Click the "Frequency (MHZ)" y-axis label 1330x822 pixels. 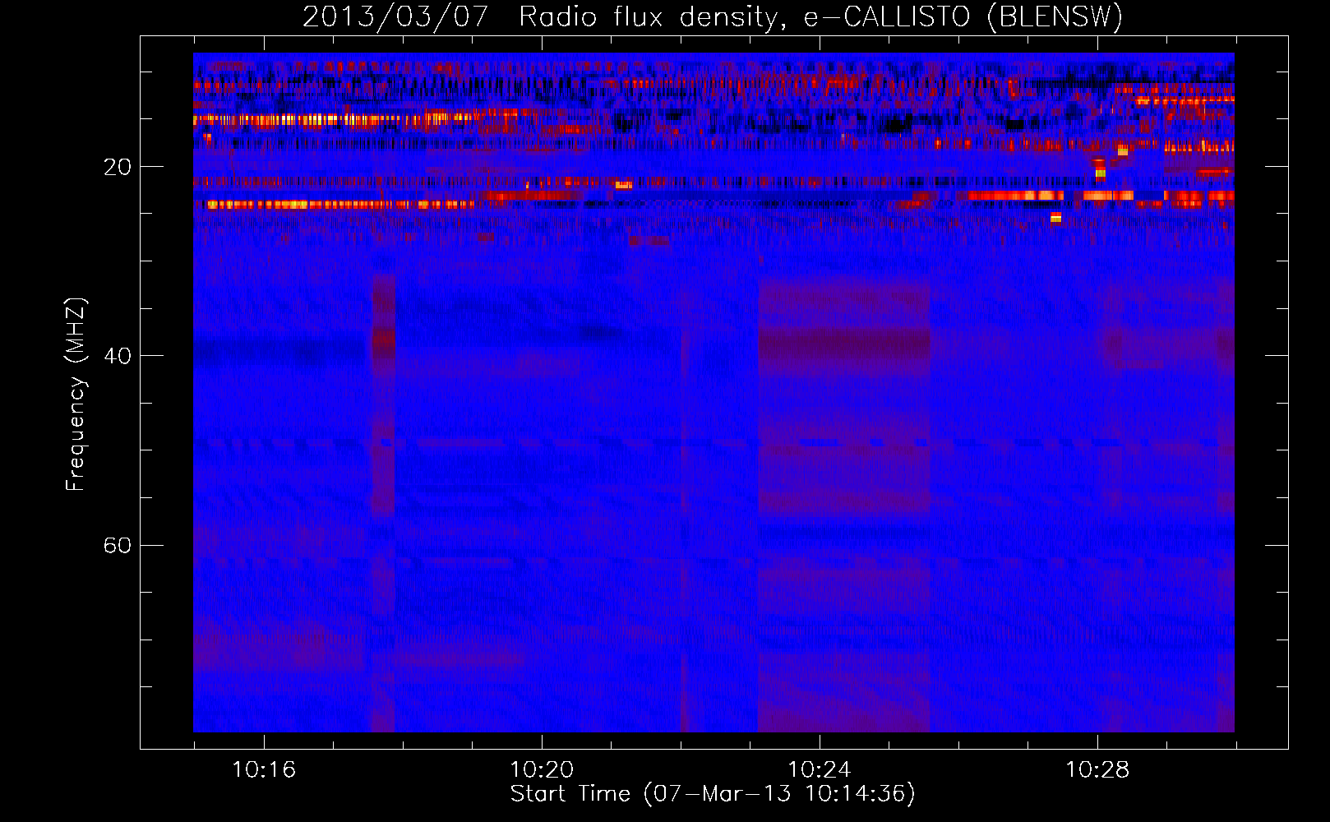pos(75,395)
